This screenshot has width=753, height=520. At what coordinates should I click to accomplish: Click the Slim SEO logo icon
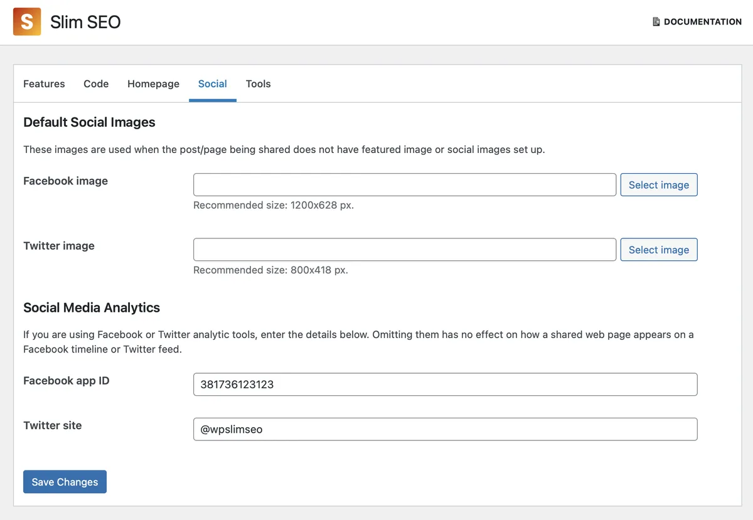27,22
